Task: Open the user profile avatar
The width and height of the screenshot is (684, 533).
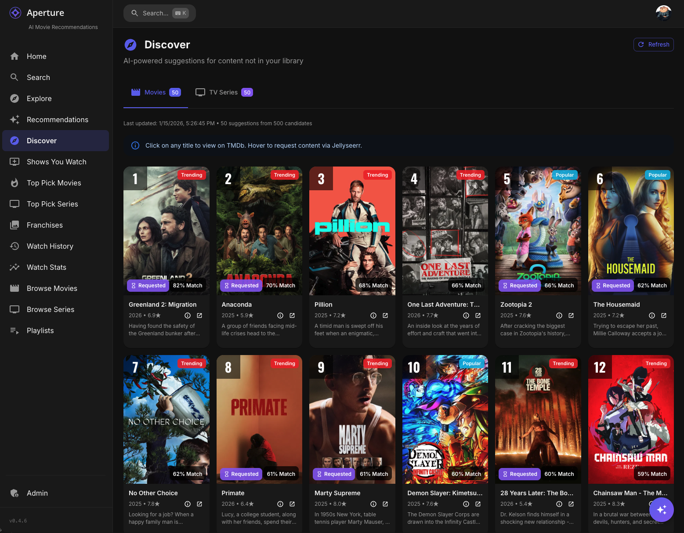Action: coord(663,13)
